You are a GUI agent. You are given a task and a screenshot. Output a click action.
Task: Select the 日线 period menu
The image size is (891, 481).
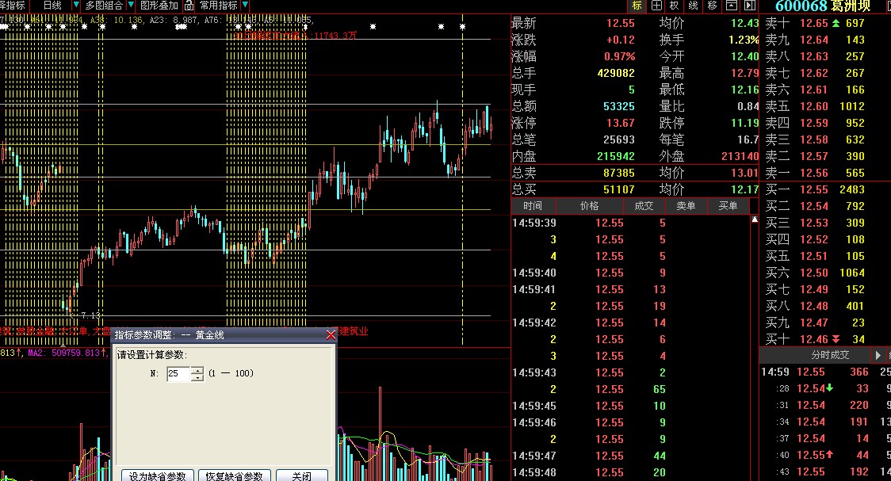pyautogui.click(x=52, y=6)
